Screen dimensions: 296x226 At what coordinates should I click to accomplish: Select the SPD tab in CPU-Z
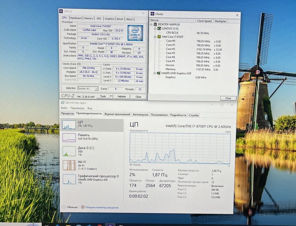pyautogui.click(x=99, y=19)
